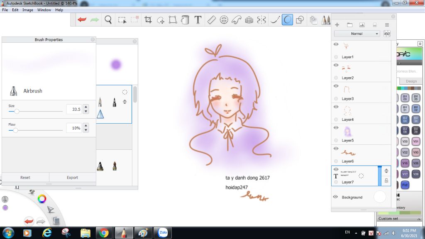
Task: Hide the Background layer
Action: tap(335, 197)
